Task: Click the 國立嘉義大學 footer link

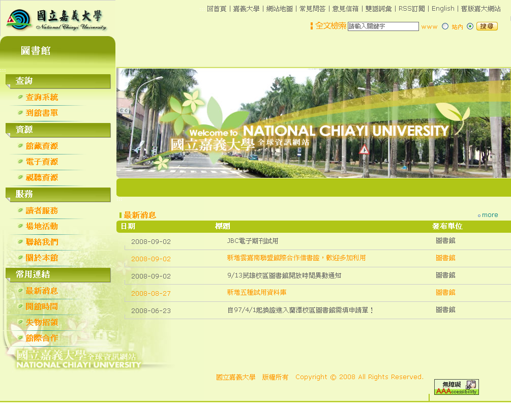Action: point(235,377)
